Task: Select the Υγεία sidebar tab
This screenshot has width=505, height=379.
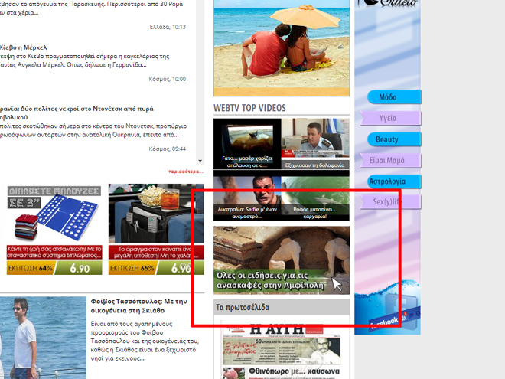Action: click(x=389, y=118)
